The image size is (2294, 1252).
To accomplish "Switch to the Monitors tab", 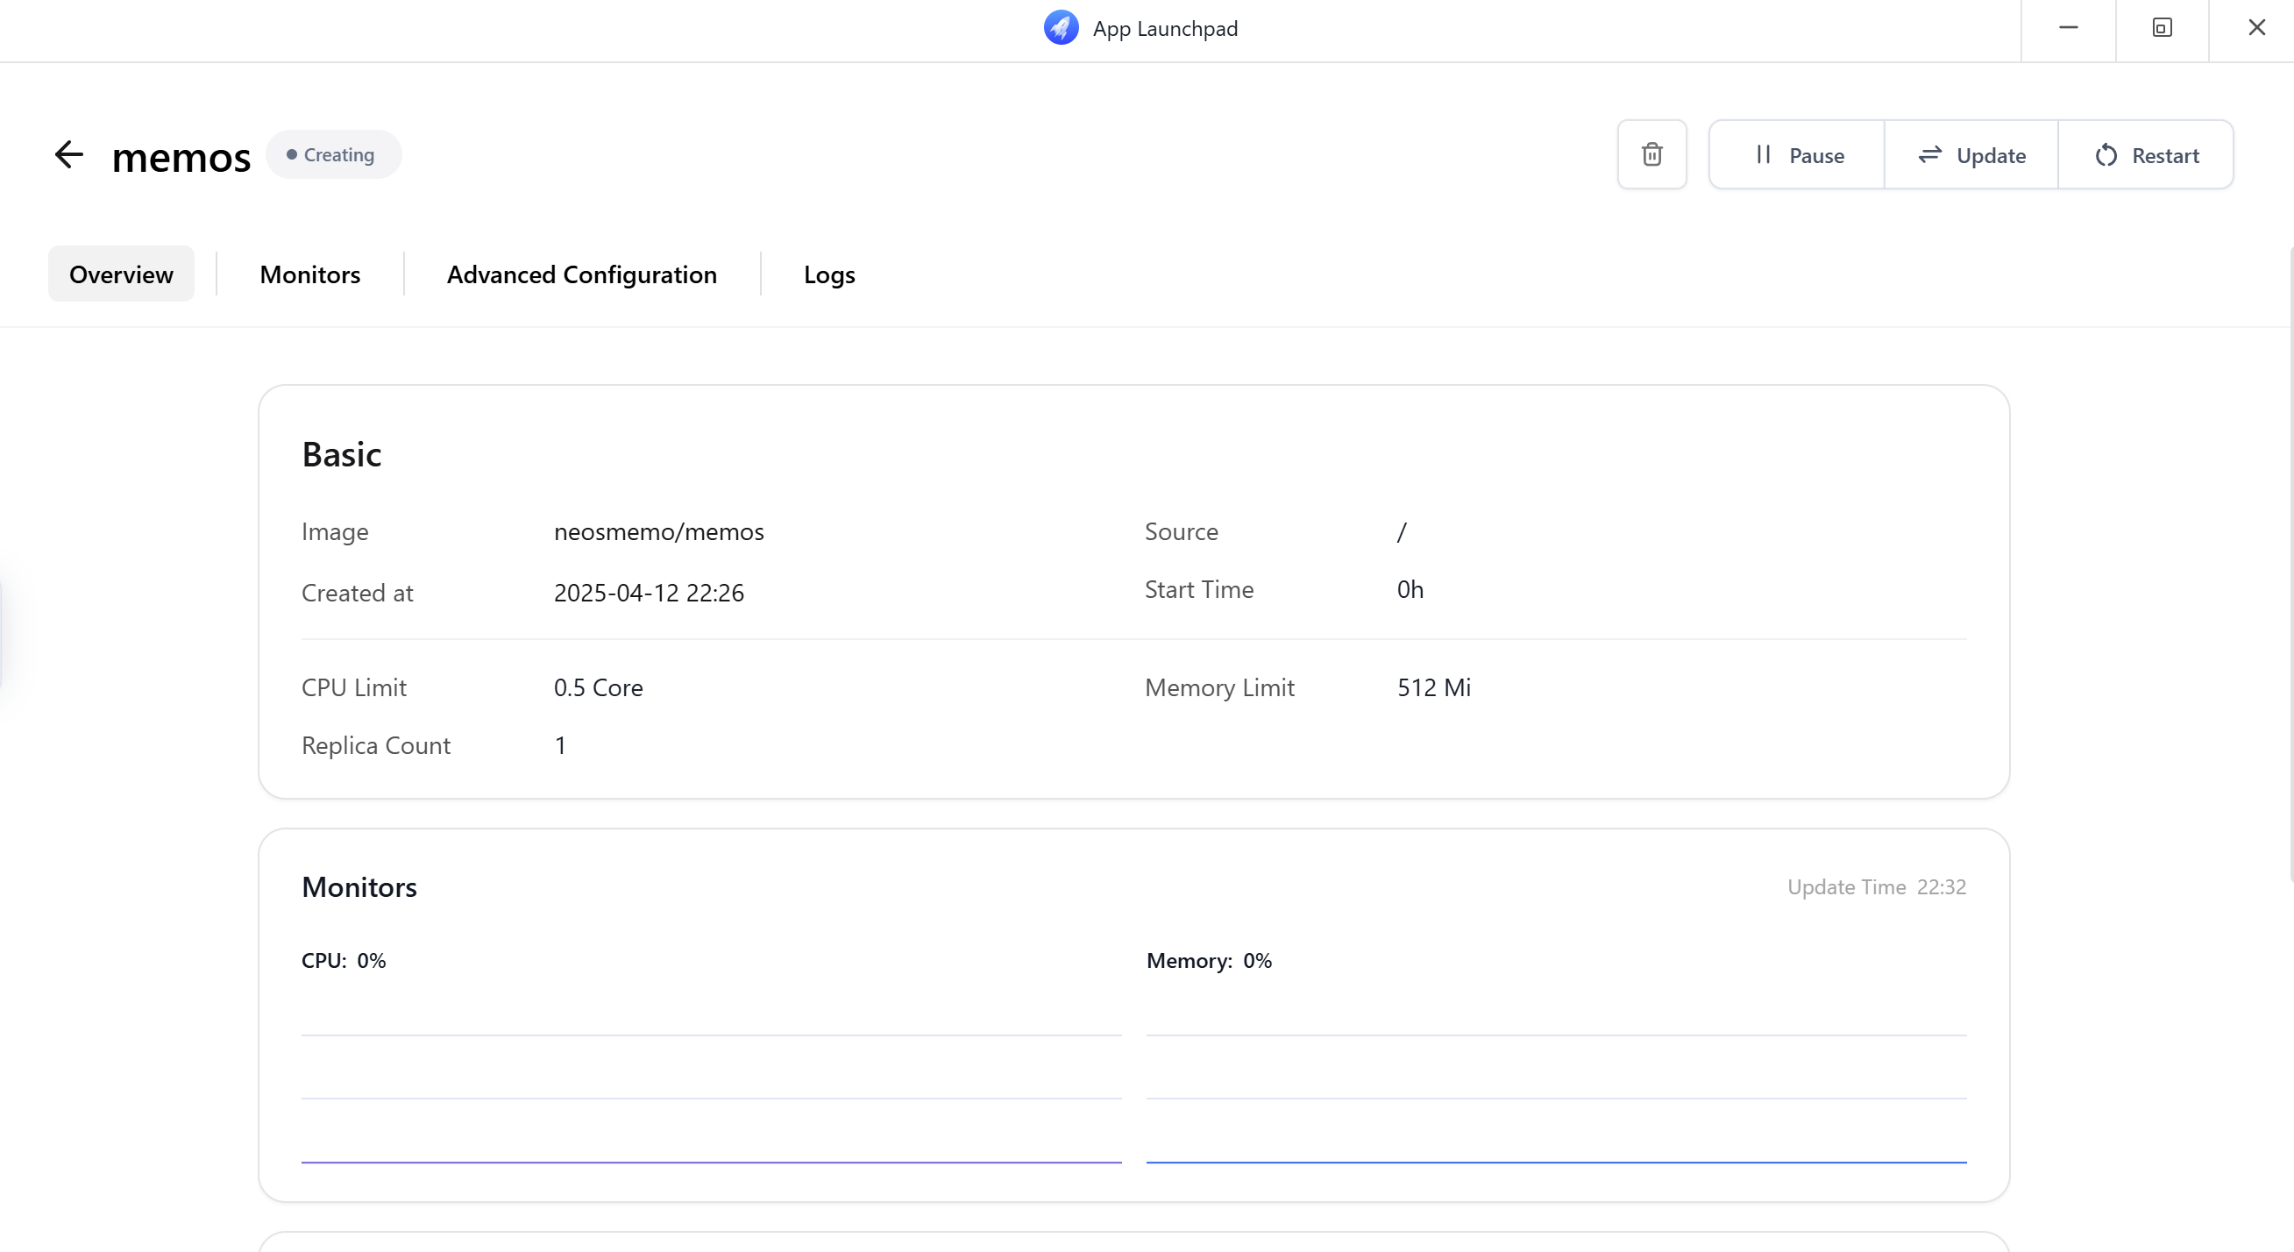I will 310,274.
